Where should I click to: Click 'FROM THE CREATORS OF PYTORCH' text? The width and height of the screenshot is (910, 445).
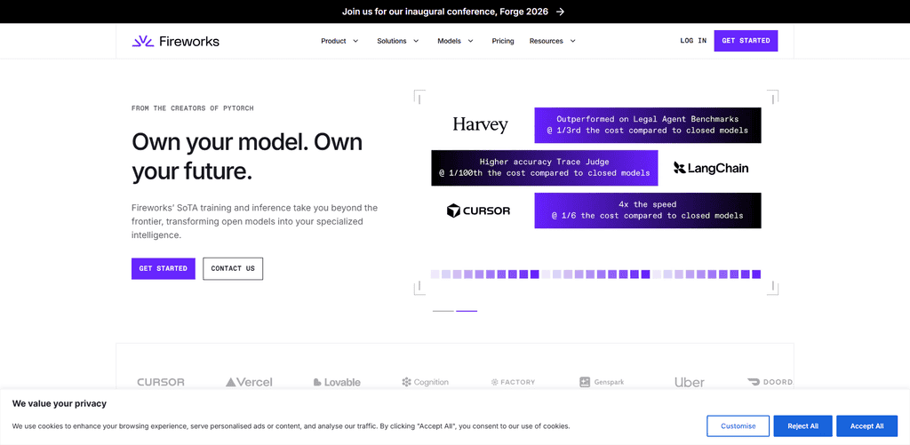pyautogui.click(x=193, y=108)
